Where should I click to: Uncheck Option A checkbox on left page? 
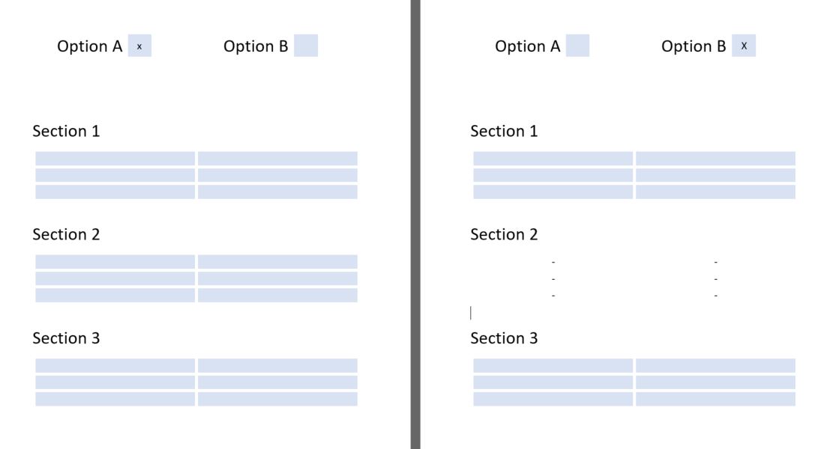tap(139, 46)
